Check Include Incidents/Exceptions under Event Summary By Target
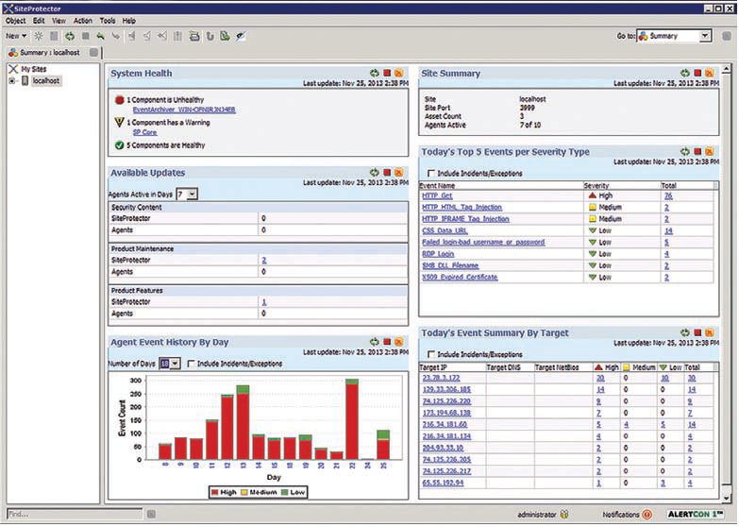The image size is (739, 527). 430,354
